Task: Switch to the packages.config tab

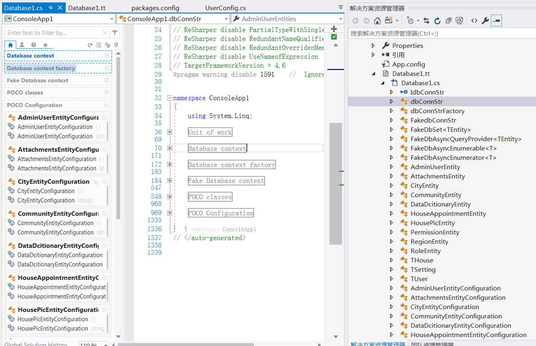Action: click(155, 8)
